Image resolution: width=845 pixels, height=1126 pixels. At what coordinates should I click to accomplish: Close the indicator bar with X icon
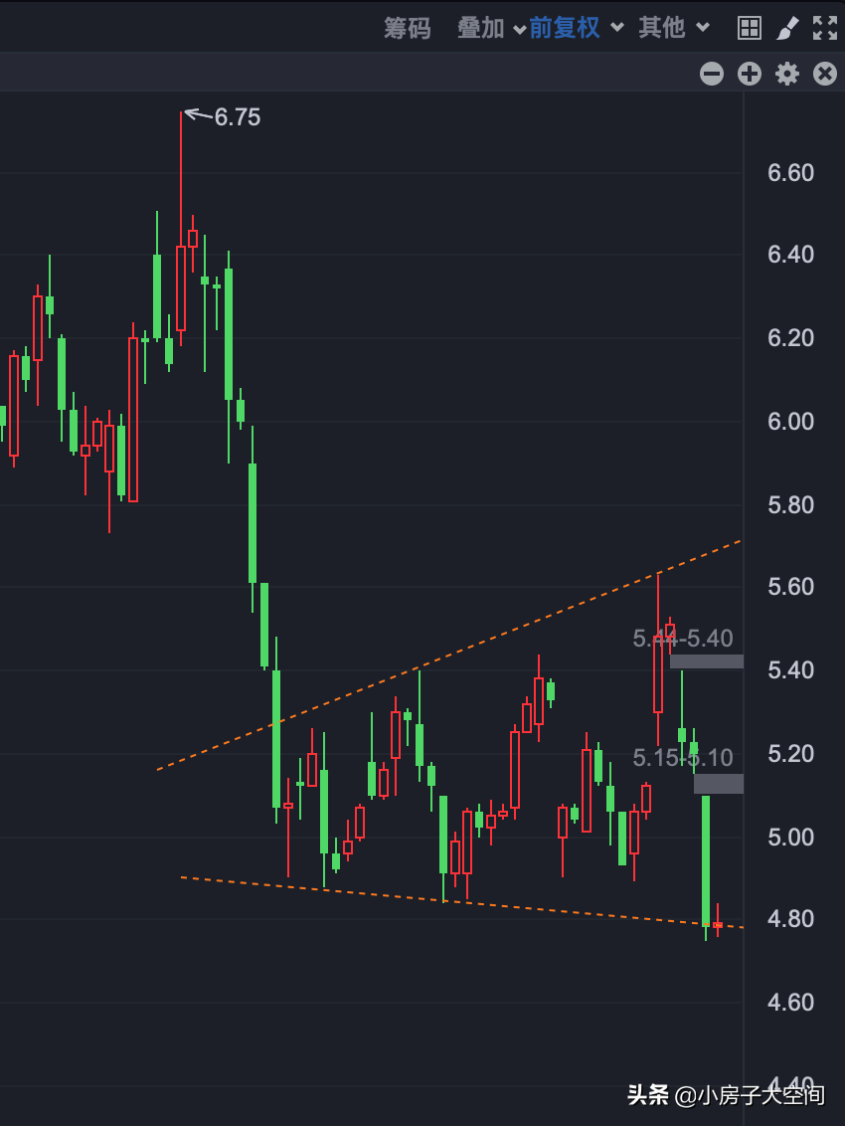point(825,74)
